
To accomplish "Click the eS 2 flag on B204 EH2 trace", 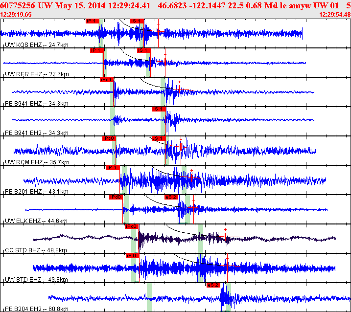I will click(x=213, y=285).
